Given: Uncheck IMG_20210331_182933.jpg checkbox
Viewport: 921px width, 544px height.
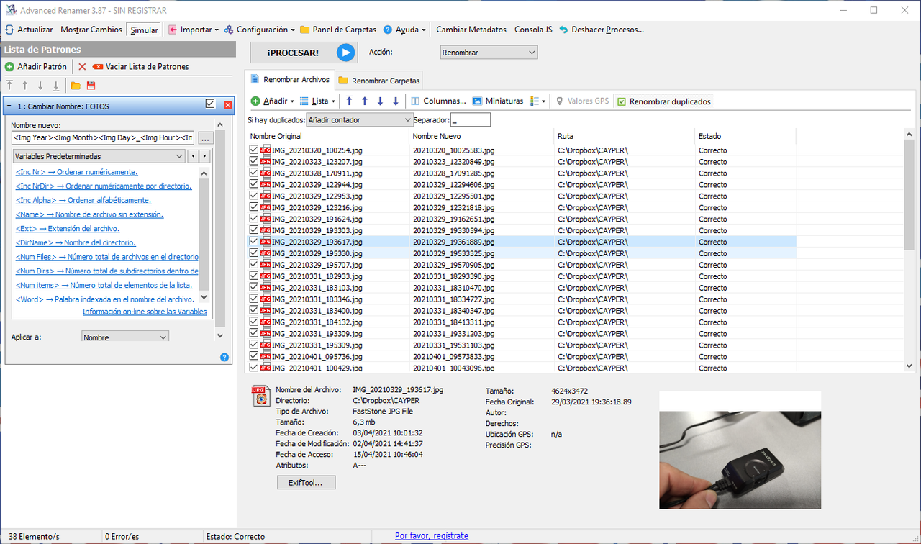Looking at the screenshot, I should pos(253,276).
